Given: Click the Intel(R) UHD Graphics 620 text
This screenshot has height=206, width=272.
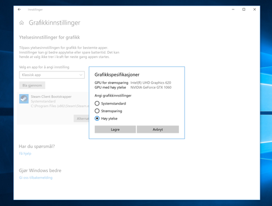Looking at the screenshot, I should tap(150, 83).
